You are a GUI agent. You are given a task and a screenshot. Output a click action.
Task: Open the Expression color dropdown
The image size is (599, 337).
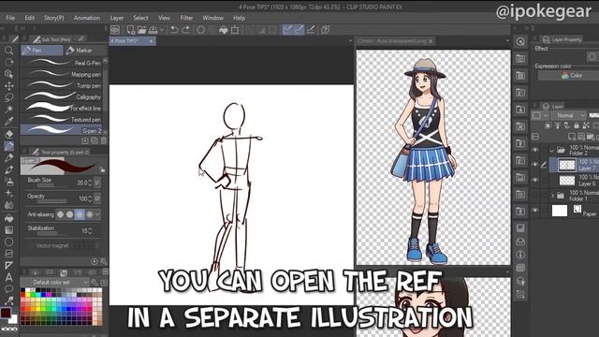[568, 76]
